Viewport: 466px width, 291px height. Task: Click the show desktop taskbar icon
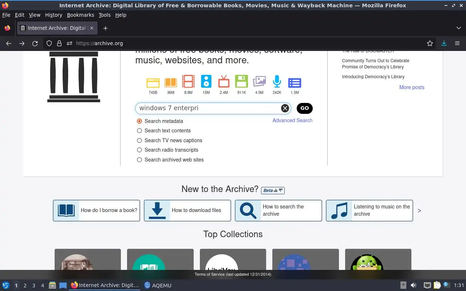(63, 285)
